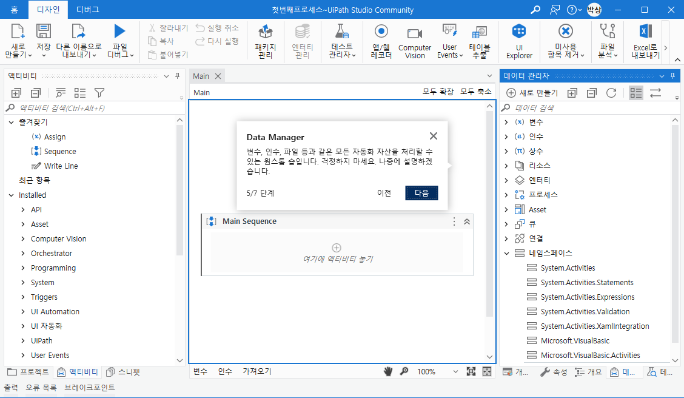Click the search magnifier in title bar

click(x=535, y=10)
